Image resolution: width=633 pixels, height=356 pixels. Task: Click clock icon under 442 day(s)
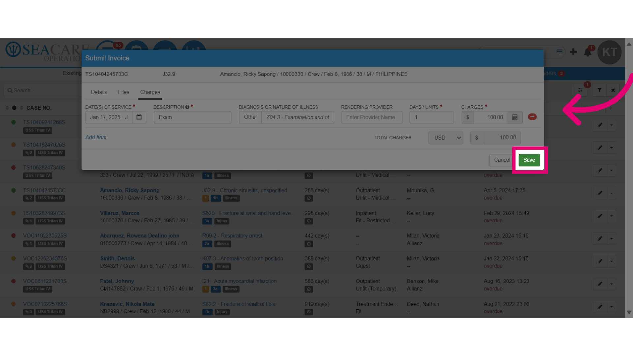(x=309, y=244)
